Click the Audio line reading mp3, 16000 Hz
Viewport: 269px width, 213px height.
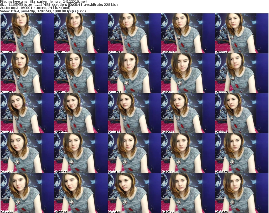point(35,8)
